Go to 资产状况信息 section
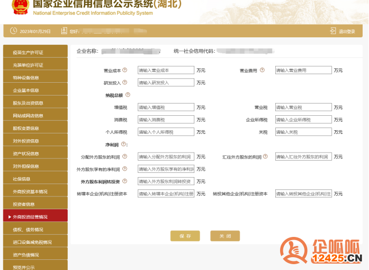The width and height of the screenshot is (369, 270). tap(26, 154)
